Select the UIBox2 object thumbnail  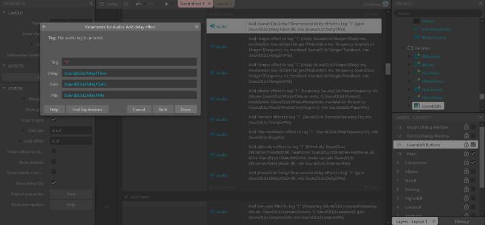[416, 21]
